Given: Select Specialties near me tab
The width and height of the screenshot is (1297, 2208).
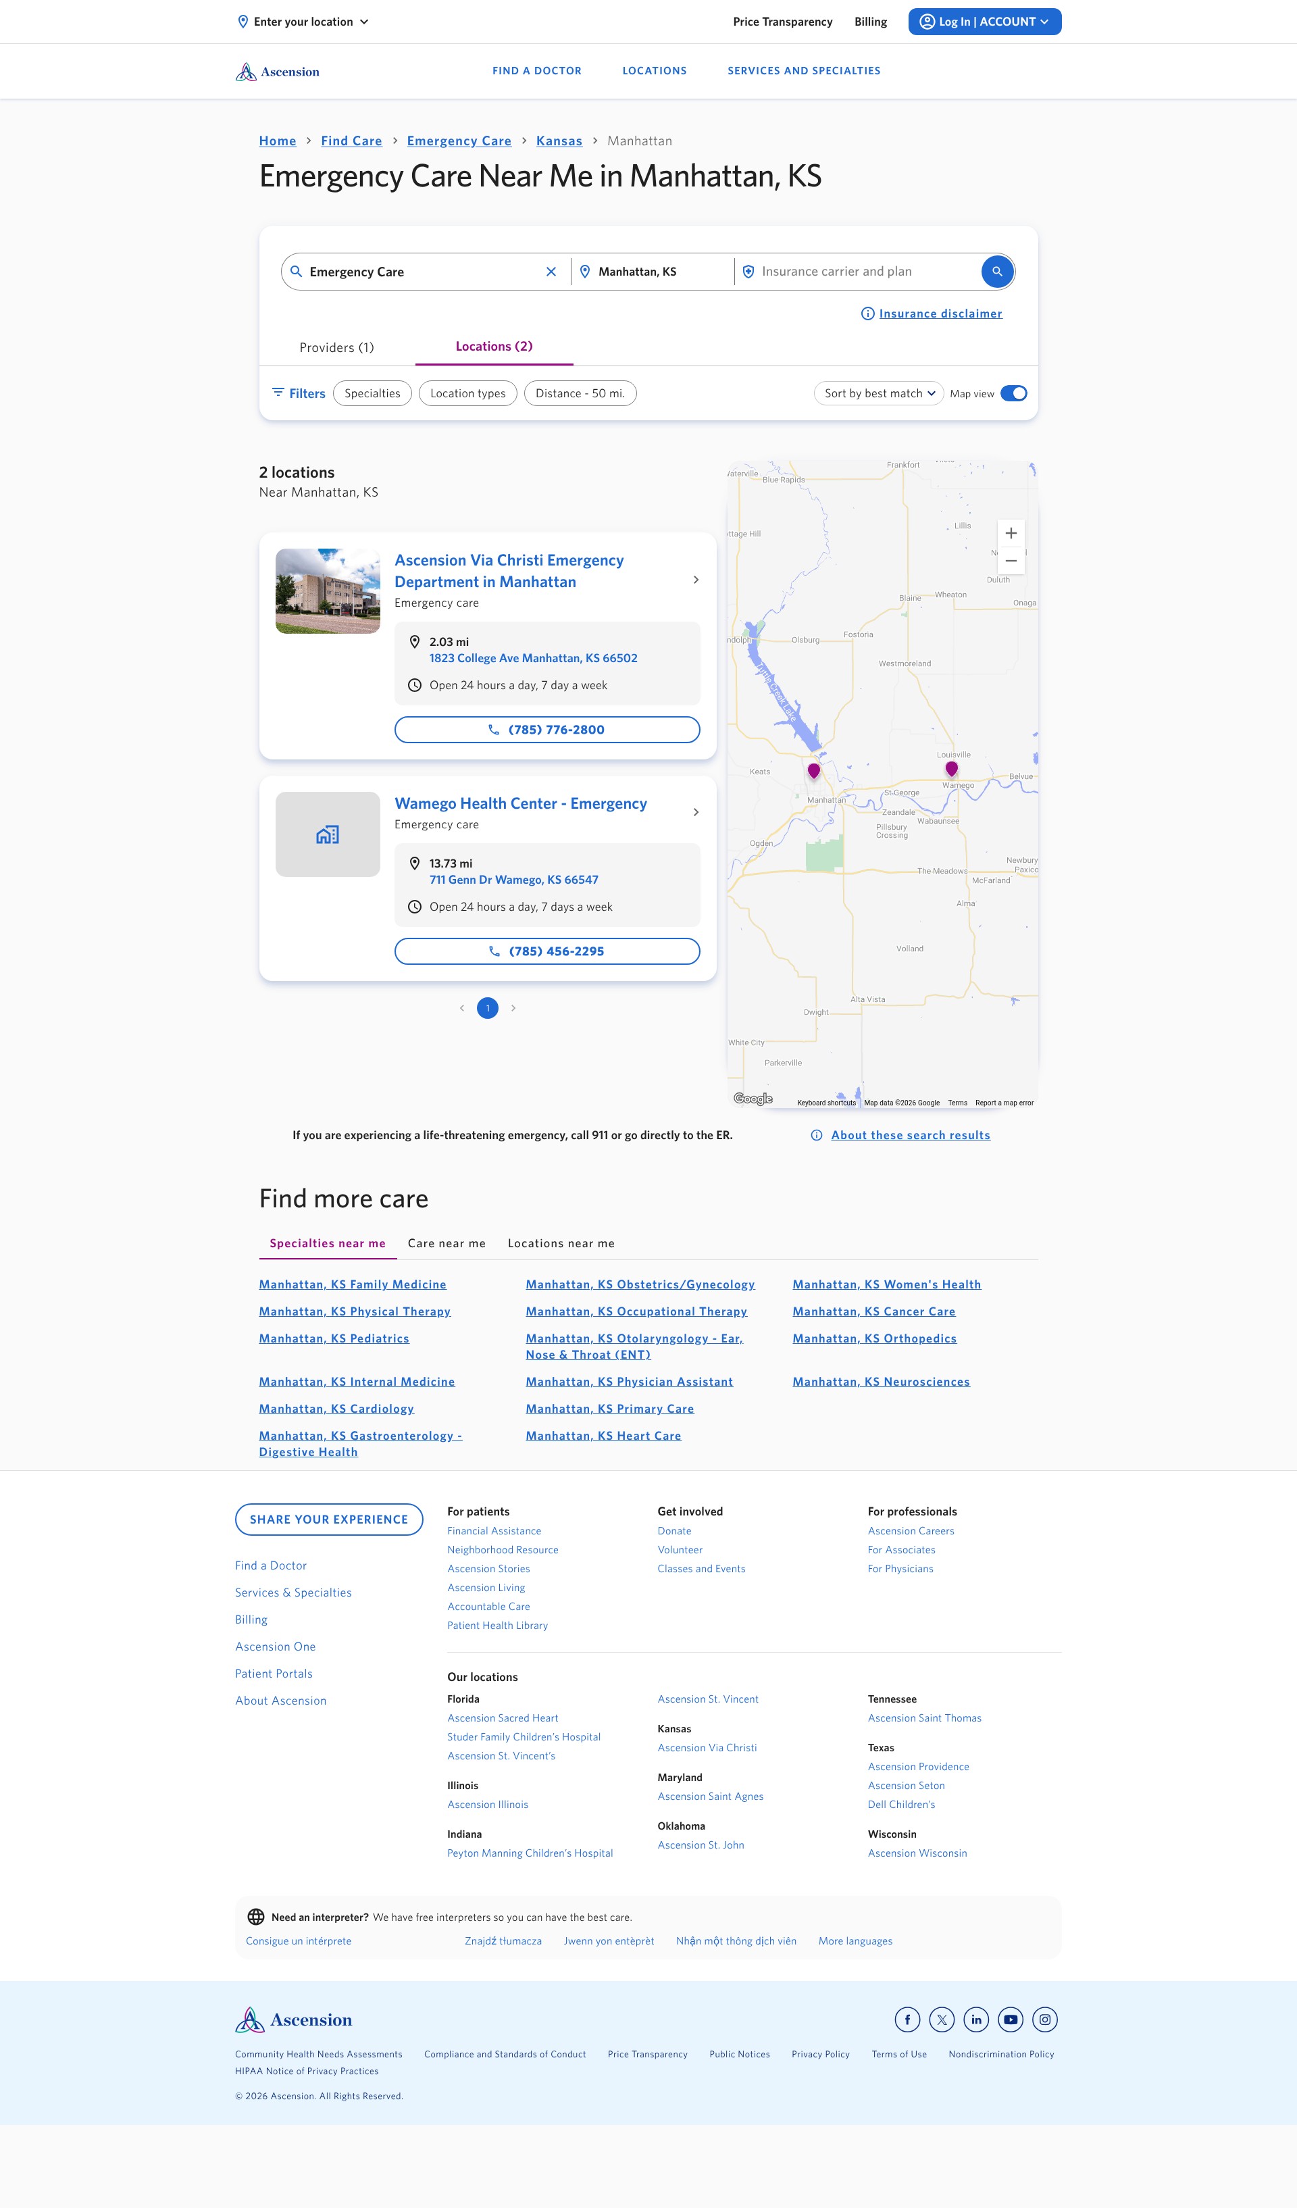Looking at the screenshot, I should (x=328, y=1243).
